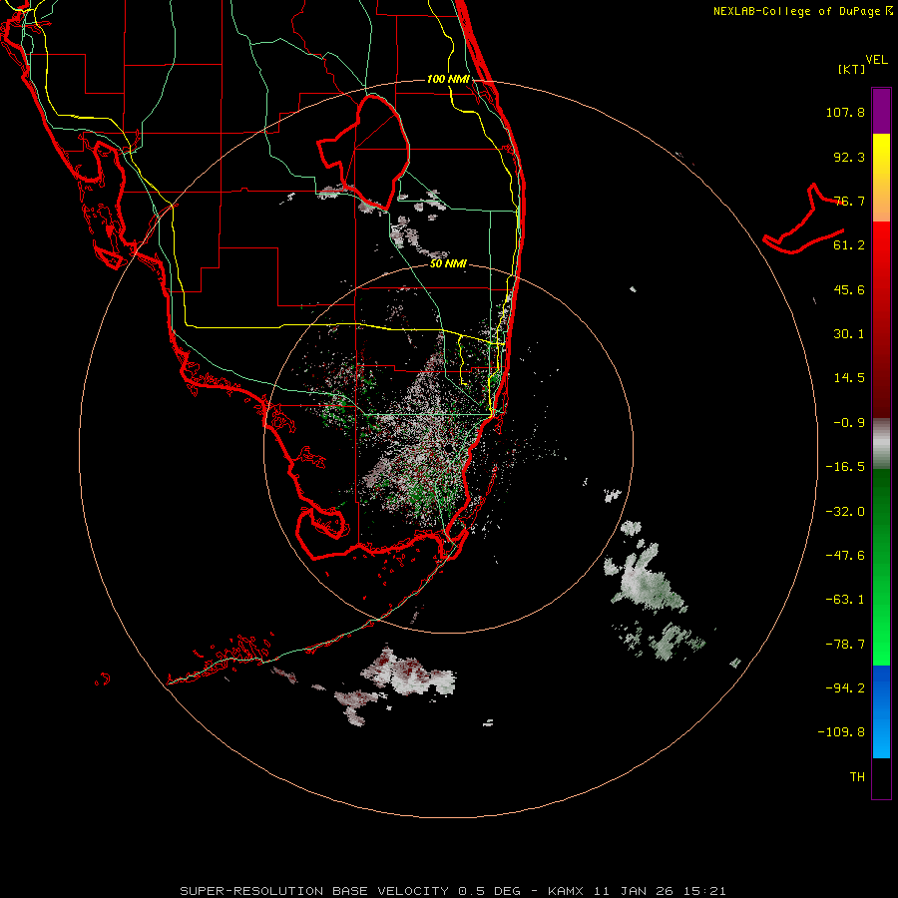Viewport: 898px width, 898px height.
Task: Click the -94.2 velocity scale value
Action: tap(845, 688)
